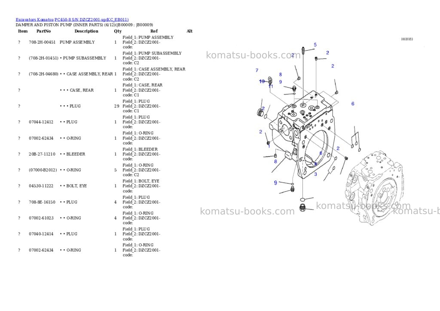Click callout number 10 in the diagram
Image resolution: width=440 pixels, height=311 pixels.
coord(262,81)
